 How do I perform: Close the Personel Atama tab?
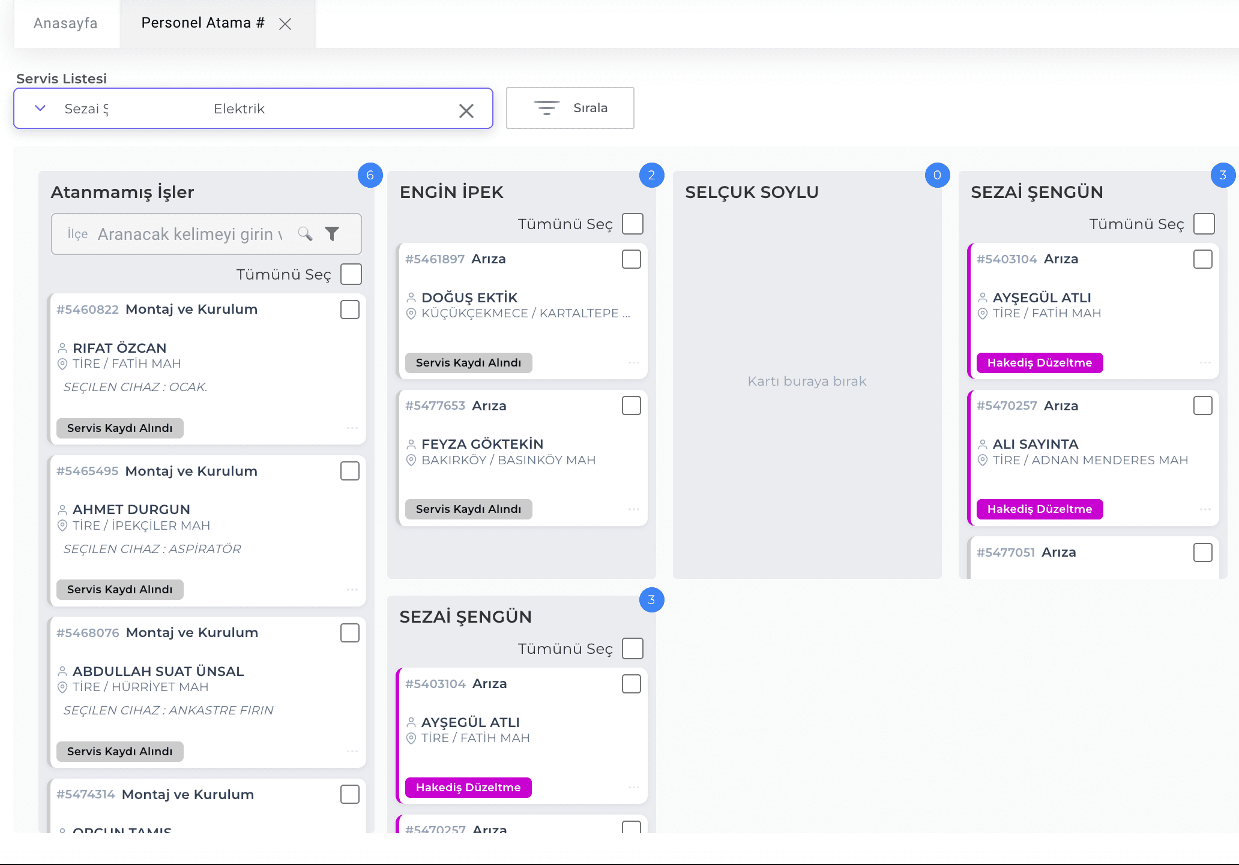tap(285, 24)
